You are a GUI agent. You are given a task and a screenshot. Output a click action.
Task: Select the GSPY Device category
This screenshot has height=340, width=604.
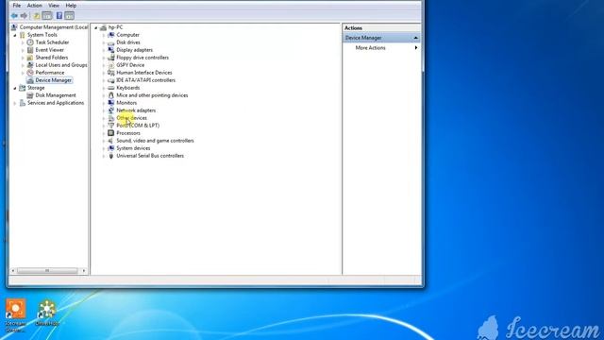[x=130, y=65]
